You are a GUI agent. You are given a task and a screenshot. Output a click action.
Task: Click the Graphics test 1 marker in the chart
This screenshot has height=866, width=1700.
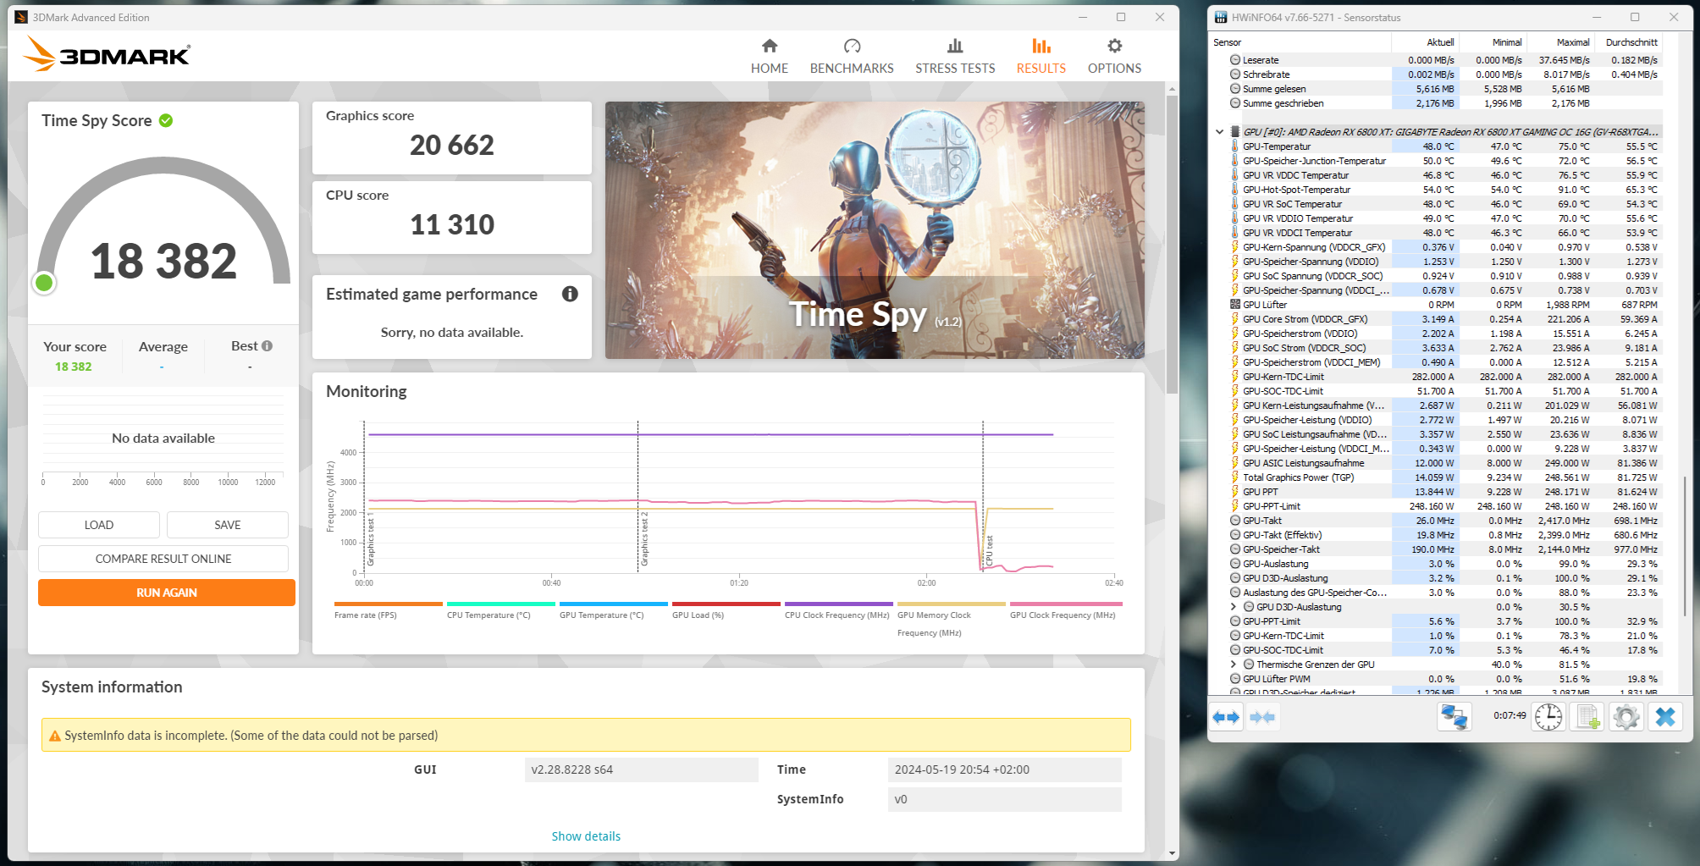click(371, 539)
